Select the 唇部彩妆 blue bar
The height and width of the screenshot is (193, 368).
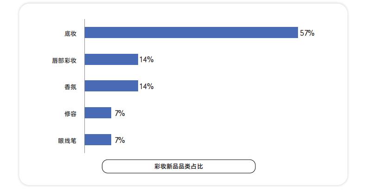(111, 59)
